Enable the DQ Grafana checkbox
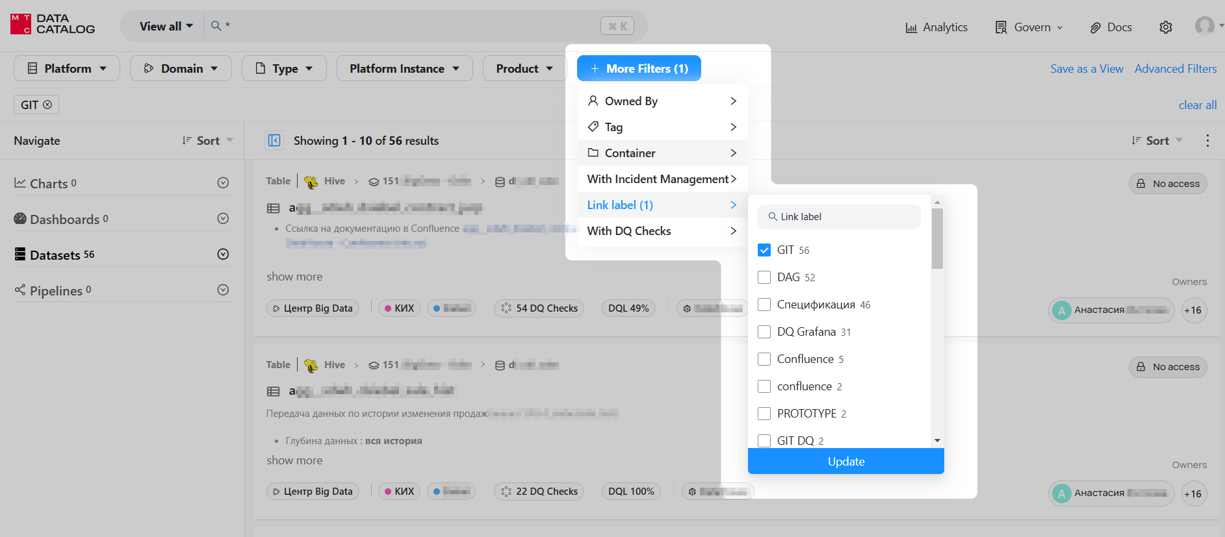The width and height of the screenshot is (1225, 537). point(764,332)
